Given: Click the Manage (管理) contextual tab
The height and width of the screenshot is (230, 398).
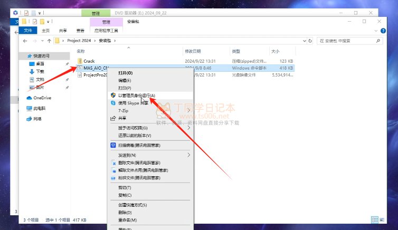Looking at the screenshot, I should pyautogui.click(x=106, y=22).
